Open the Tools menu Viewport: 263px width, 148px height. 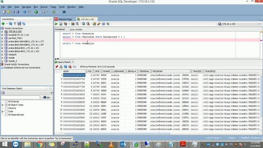coord(62,7)
